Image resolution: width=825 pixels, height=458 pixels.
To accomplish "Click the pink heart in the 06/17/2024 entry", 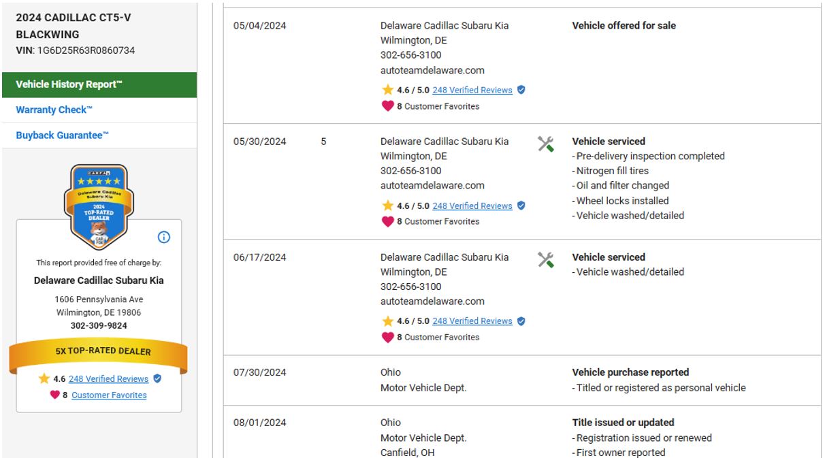I will pyautogui.click(x=387, y=337).
